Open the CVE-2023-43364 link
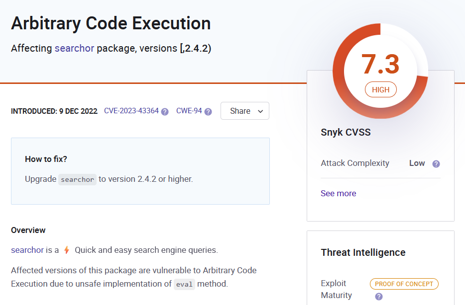This screenshot has width=465, height=305. tap(131, 111)
